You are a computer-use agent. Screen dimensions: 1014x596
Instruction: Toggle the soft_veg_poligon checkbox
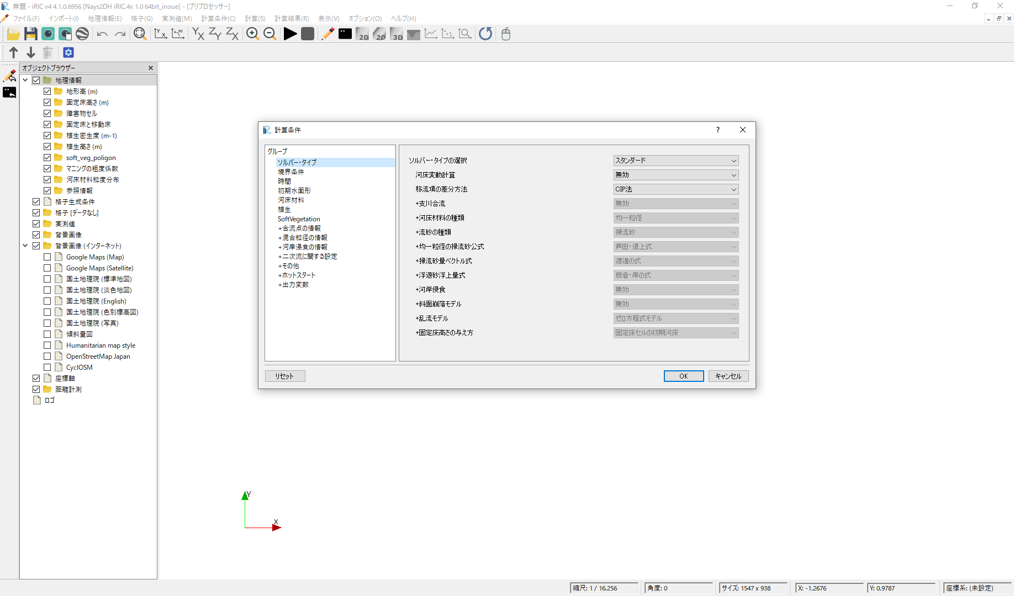[x=47, y=158]
